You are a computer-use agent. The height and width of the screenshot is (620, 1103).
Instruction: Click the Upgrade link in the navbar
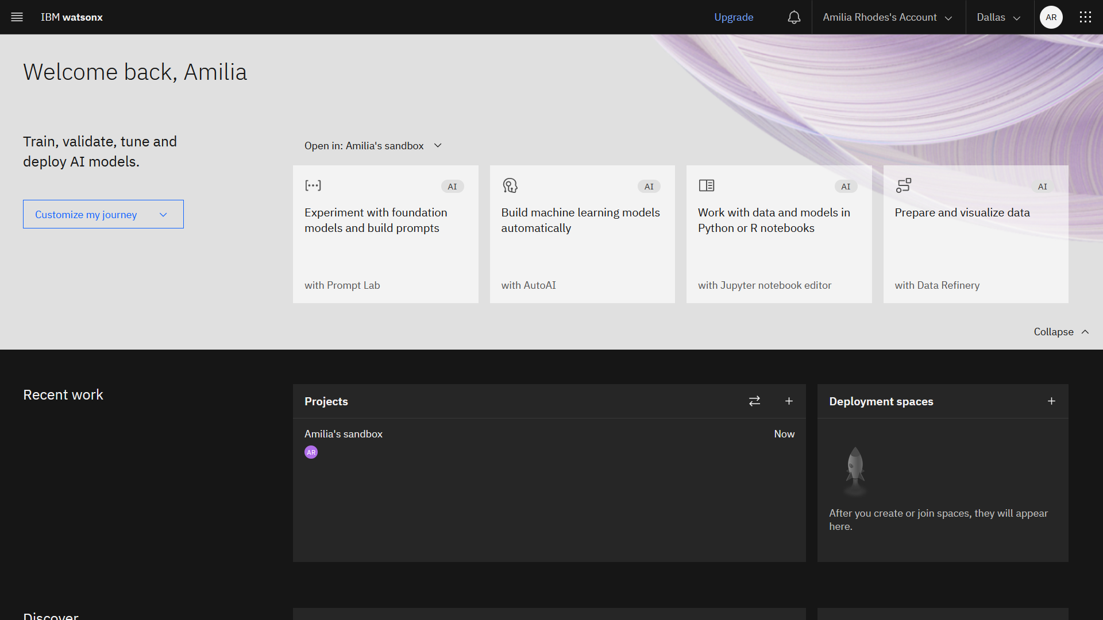(733, 17)
